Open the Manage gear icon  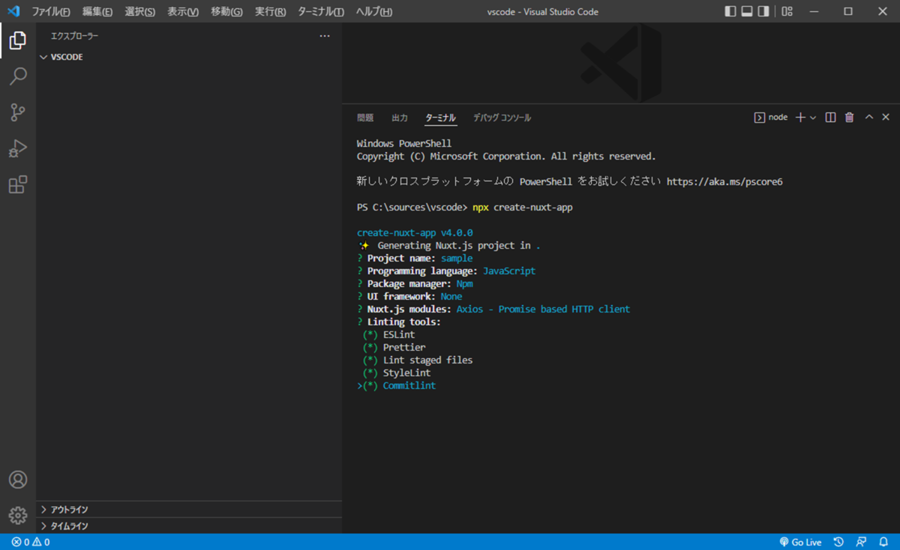(18, 516)
